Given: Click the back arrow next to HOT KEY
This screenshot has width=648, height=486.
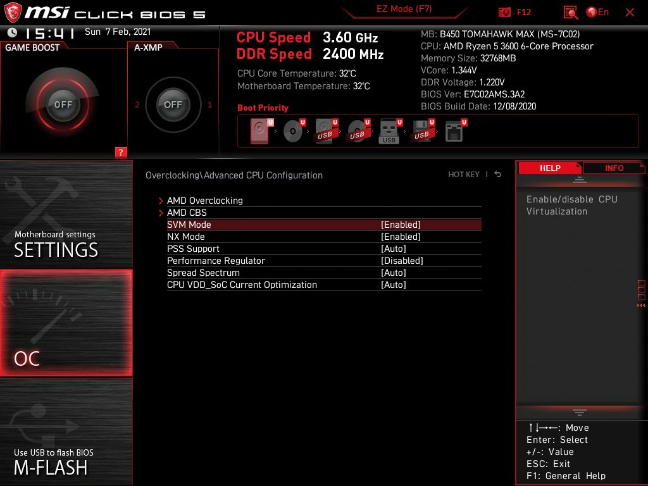Looking at the screenshot, I should click(x=497, y=175).
